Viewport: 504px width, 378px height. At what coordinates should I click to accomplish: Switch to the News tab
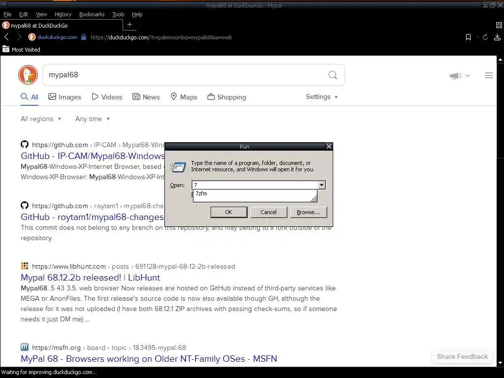146,97
